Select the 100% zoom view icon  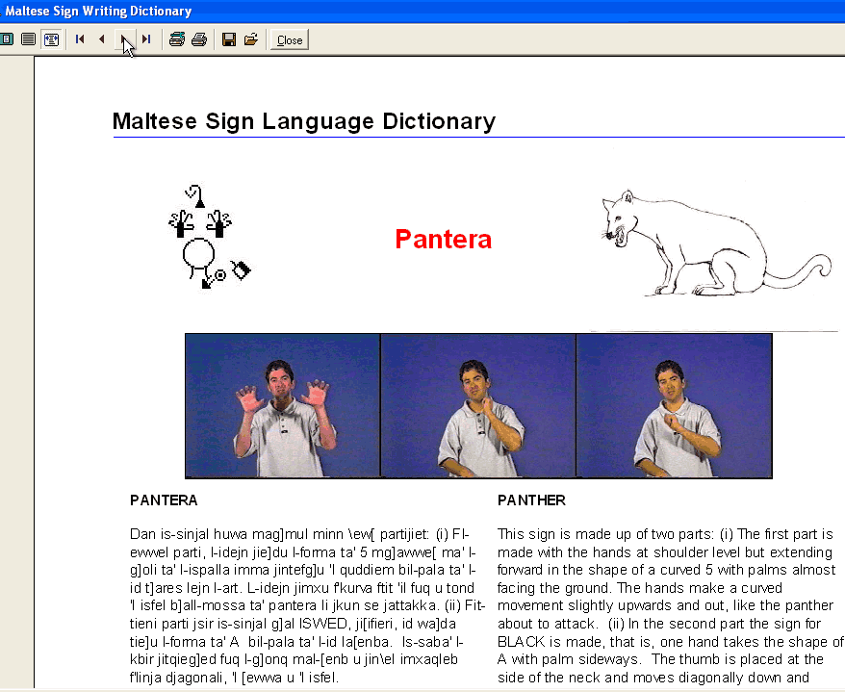pos(28,39)
